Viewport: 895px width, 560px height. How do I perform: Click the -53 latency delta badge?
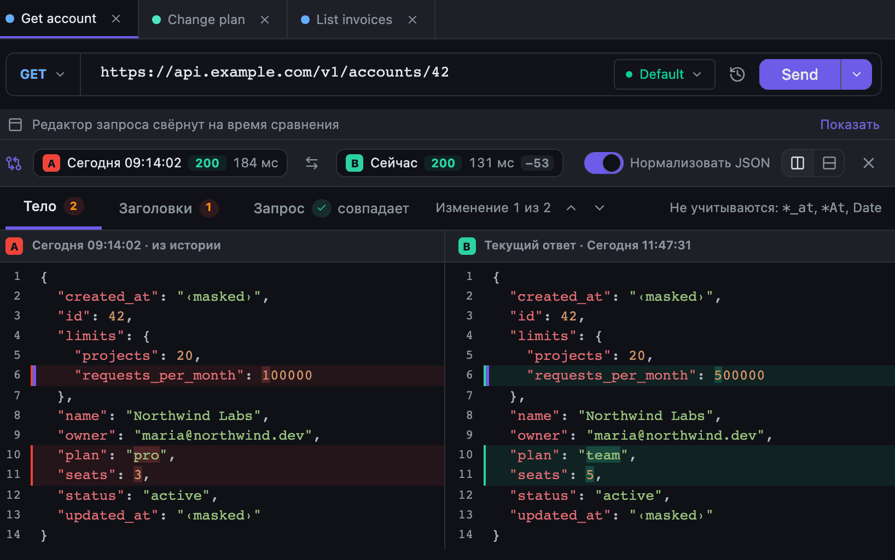[x=537, y=163]
